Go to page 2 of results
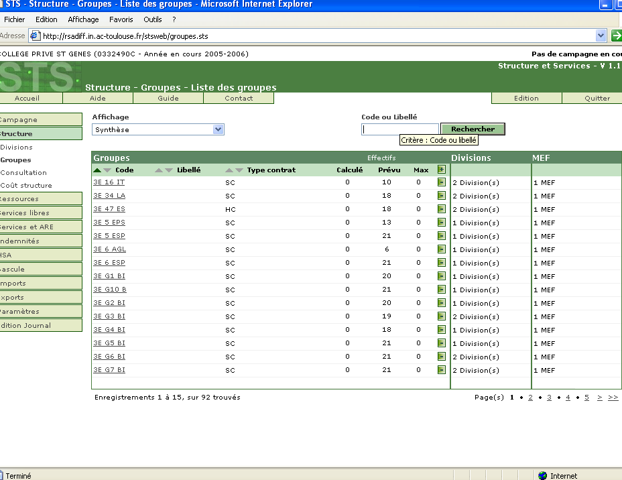The height and width of the screenshot is (480, 622). [x=530, y=397]
